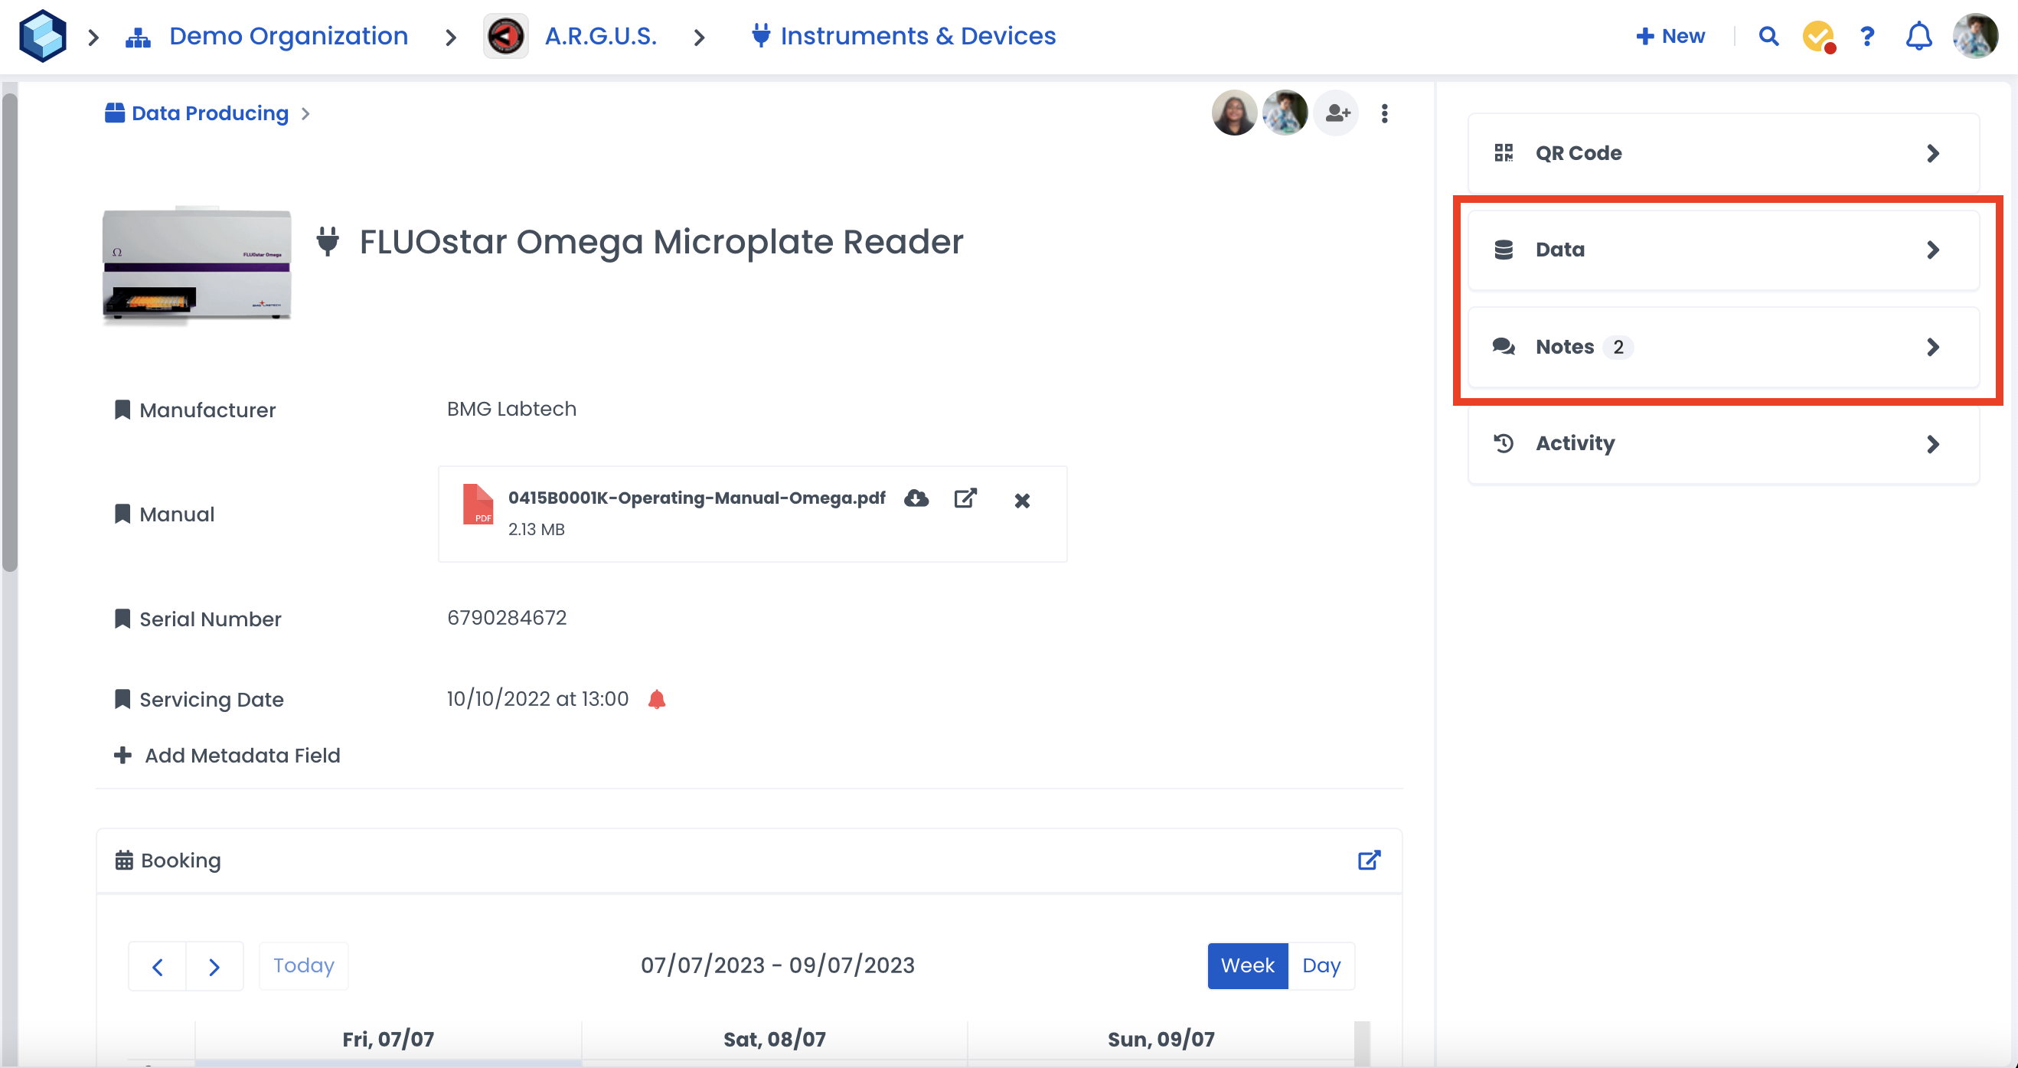Click the add member icon
Image resolution: width=2018 pixels, height=1068 pixels.
click(1337, 113)
